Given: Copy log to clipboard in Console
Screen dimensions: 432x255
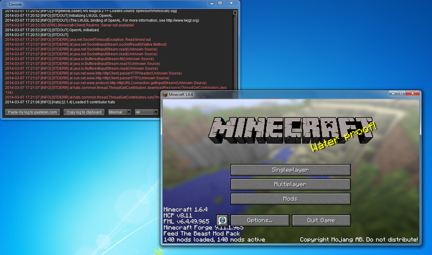Looking at the screenshot, I should 84,112.
